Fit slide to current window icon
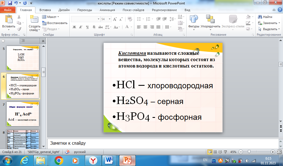283x166 pixels. [279, 152]
